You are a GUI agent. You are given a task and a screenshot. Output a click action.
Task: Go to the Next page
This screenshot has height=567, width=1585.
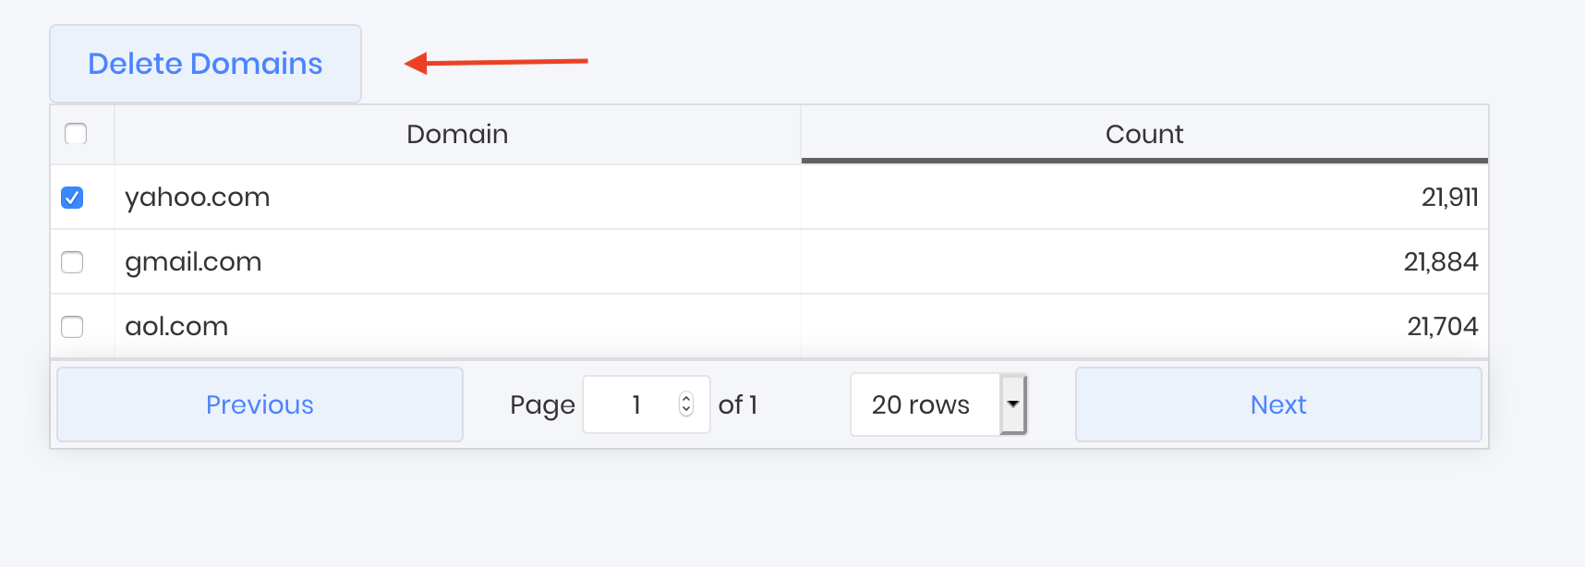[1277, 404]
